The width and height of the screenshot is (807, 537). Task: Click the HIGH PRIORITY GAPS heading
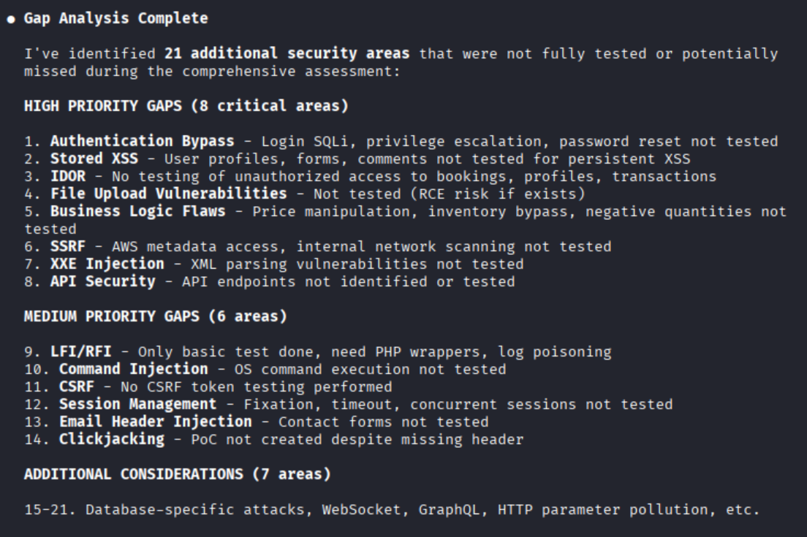186,106
